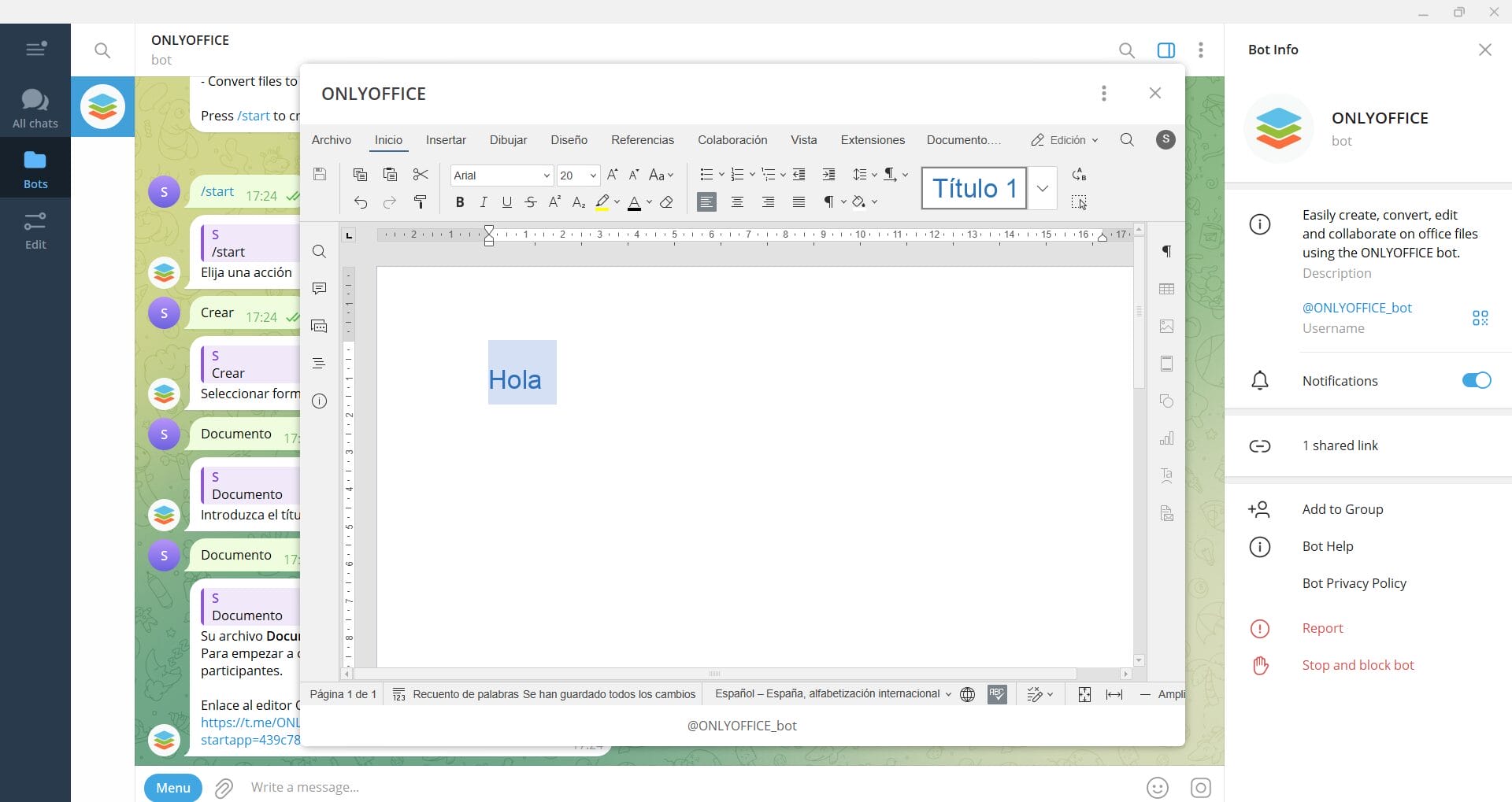Viewport: 1512px width, 802px height.
Task: Open the Bot Privacy Policy link
Action: point(1354,583)
